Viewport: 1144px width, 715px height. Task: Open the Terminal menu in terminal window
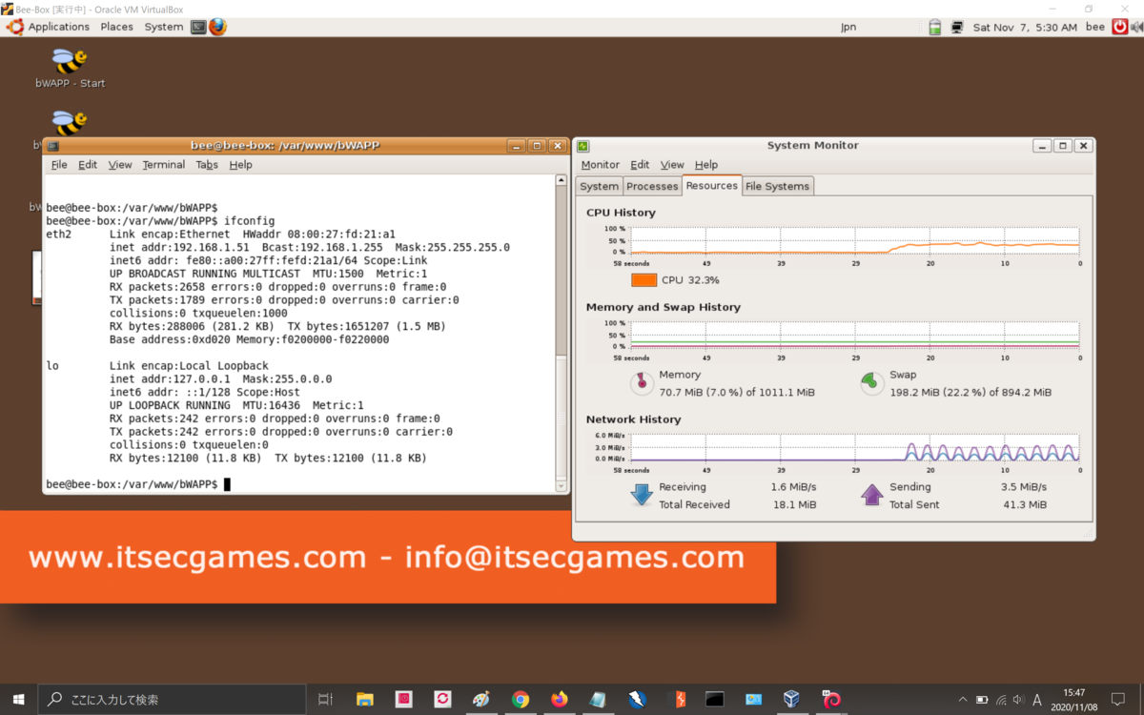(164, 165)
